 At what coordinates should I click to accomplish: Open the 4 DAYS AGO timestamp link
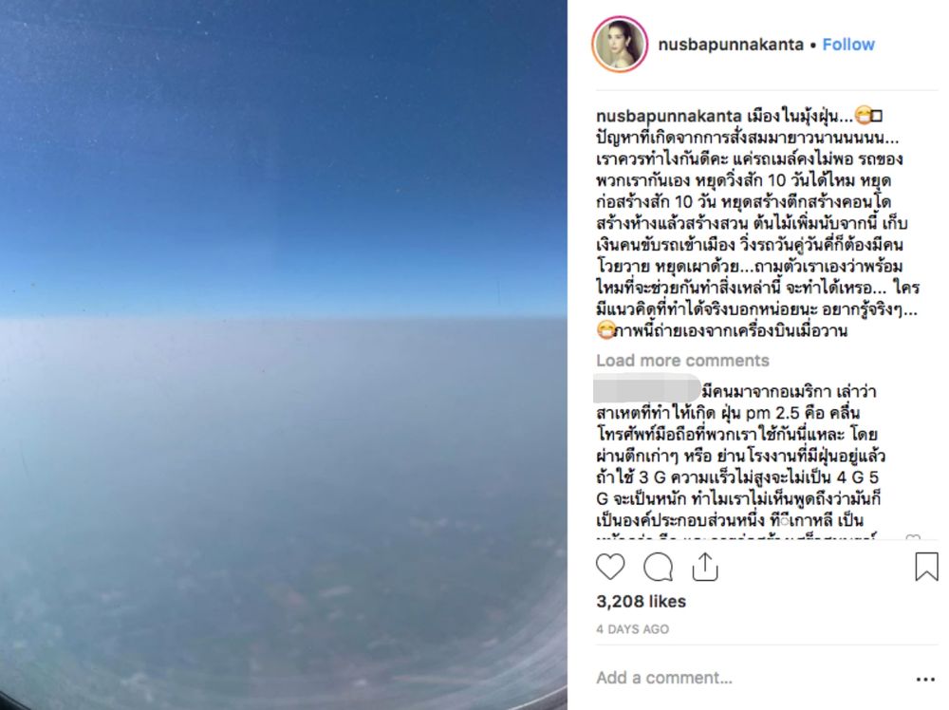[632, 629]
